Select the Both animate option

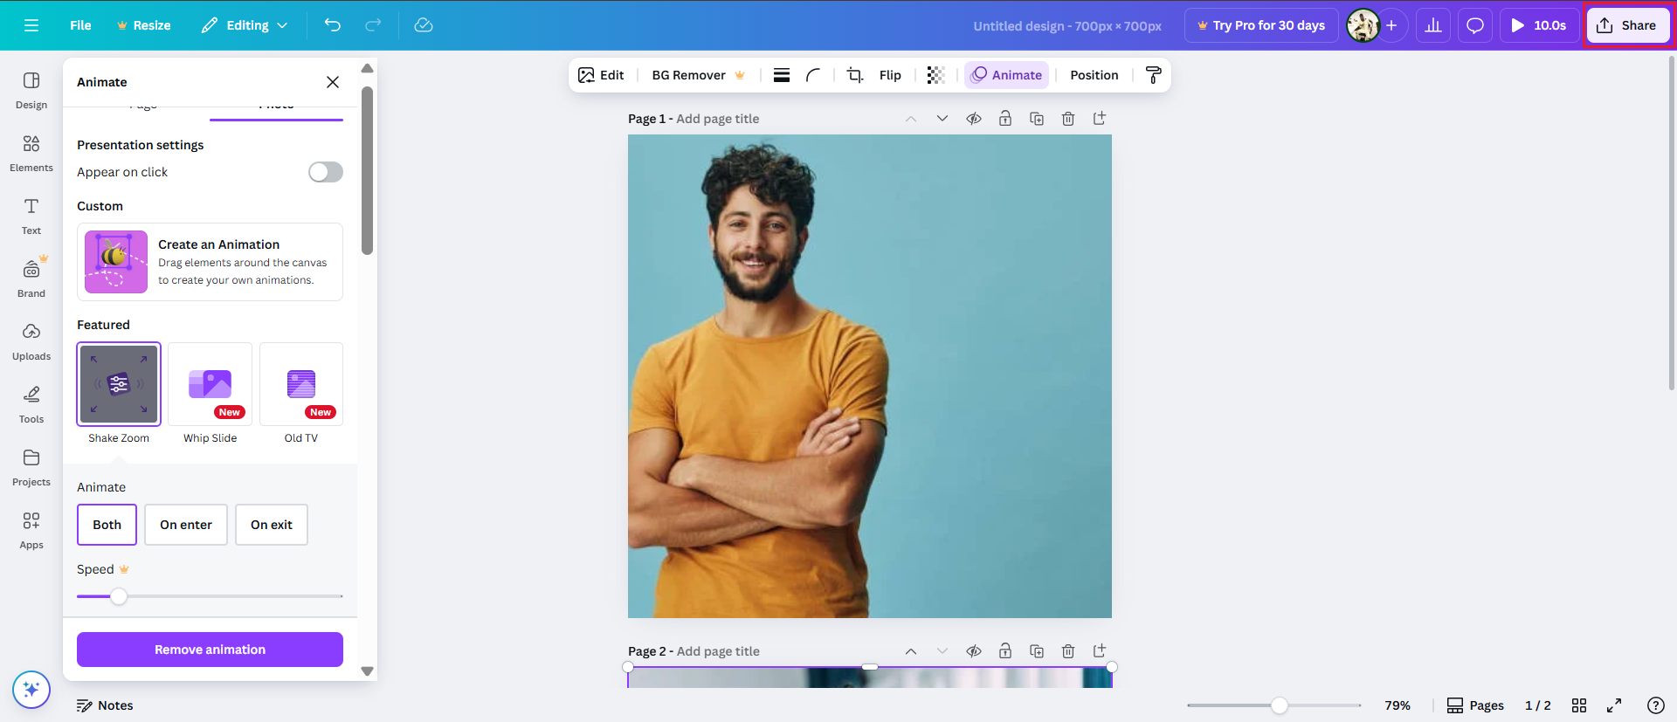(x=107, y=525)
